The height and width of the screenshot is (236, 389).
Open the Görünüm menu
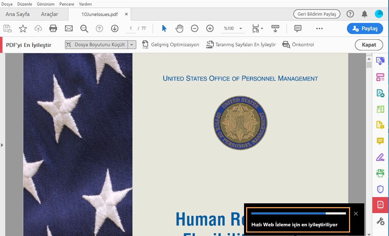(x=46, y=4)
